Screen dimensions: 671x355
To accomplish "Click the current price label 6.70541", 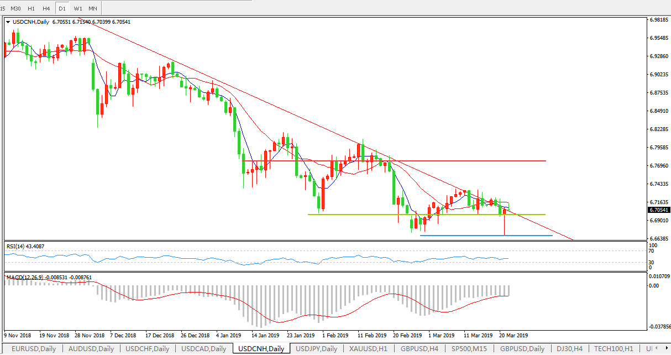I will click(658, 210).
